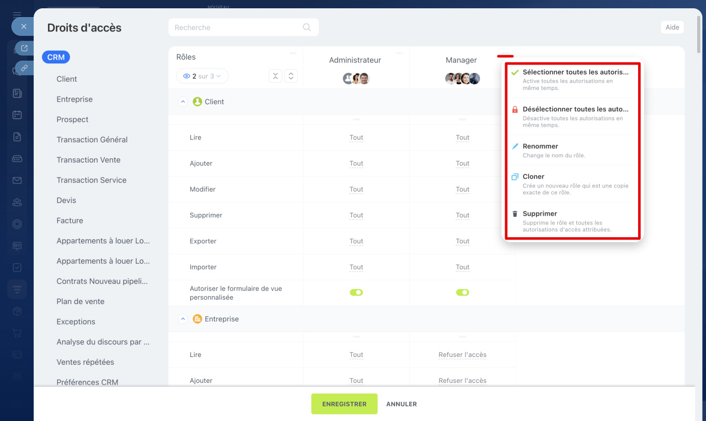The height and width of the screenshot is (421, 706).
Task: Collapse the Entreprise section
Action: (x=183, y=319)
